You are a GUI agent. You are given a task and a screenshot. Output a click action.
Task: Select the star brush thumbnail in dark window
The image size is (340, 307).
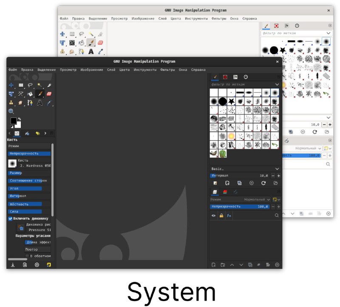(x=231, y=101)
